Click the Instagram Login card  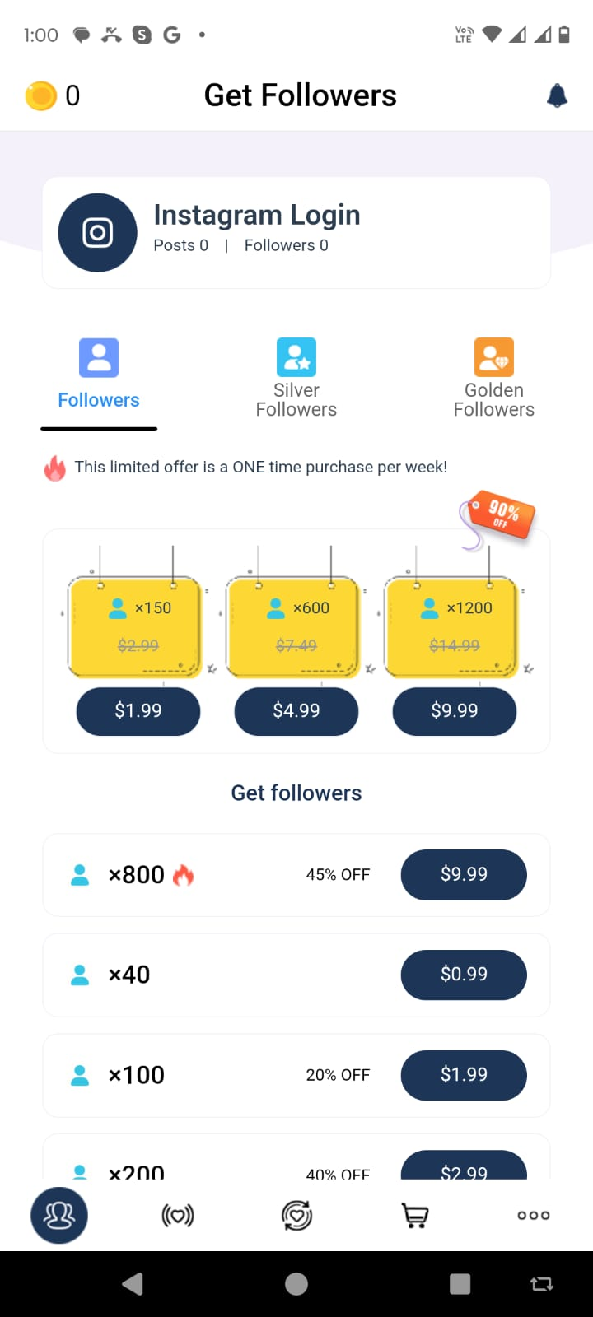[296, 232]
